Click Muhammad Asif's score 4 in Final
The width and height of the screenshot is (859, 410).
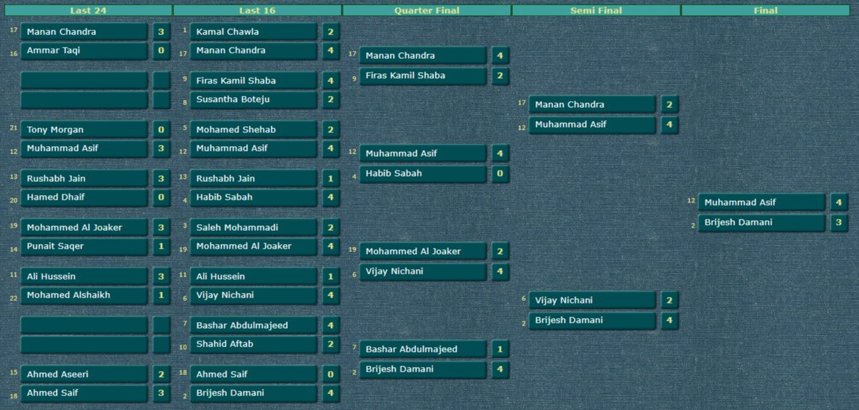(x=838, y=202)
